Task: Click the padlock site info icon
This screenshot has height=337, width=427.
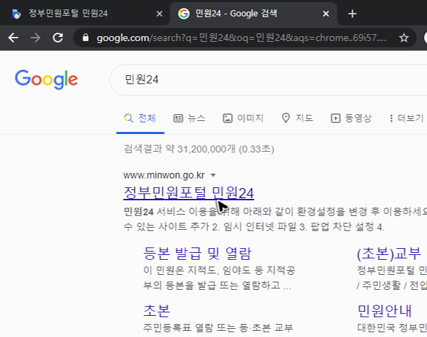Action: 85,38
